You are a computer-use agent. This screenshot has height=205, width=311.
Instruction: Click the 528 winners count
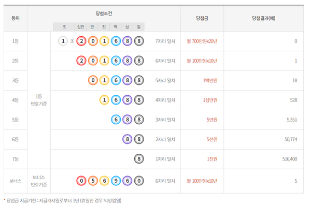pos(293,100)
